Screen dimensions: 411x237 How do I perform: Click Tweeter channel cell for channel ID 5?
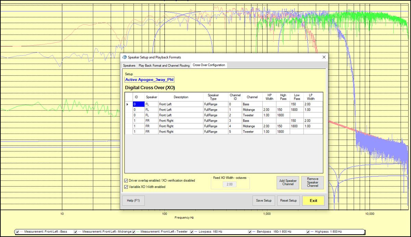point(252,132)
